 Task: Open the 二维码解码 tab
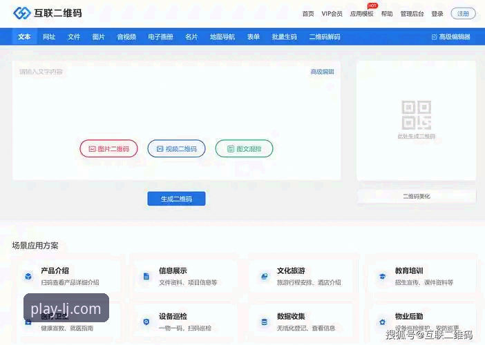click(x=325, y=37)
